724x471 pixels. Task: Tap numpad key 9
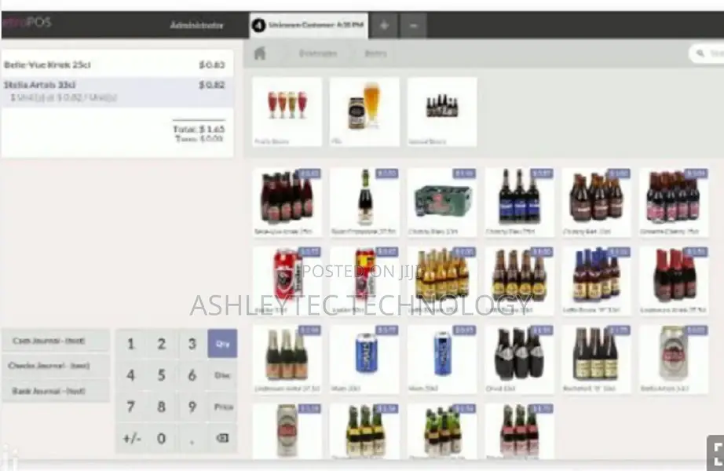192,407
